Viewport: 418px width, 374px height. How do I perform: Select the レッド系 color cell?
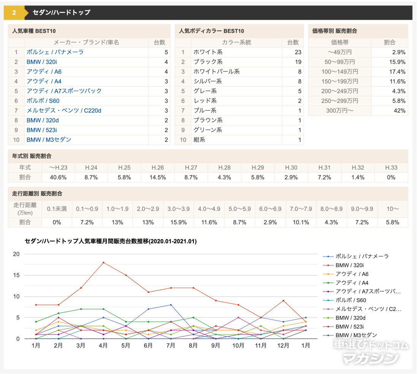[236, 101]
